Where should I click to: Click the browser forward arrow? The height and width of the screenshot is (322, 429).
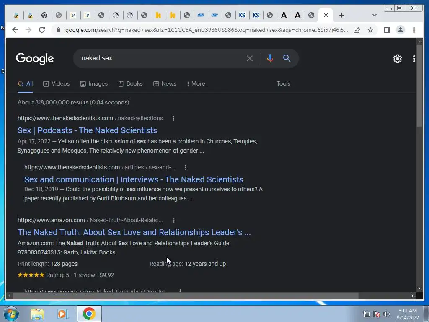(x=28, y=30)
